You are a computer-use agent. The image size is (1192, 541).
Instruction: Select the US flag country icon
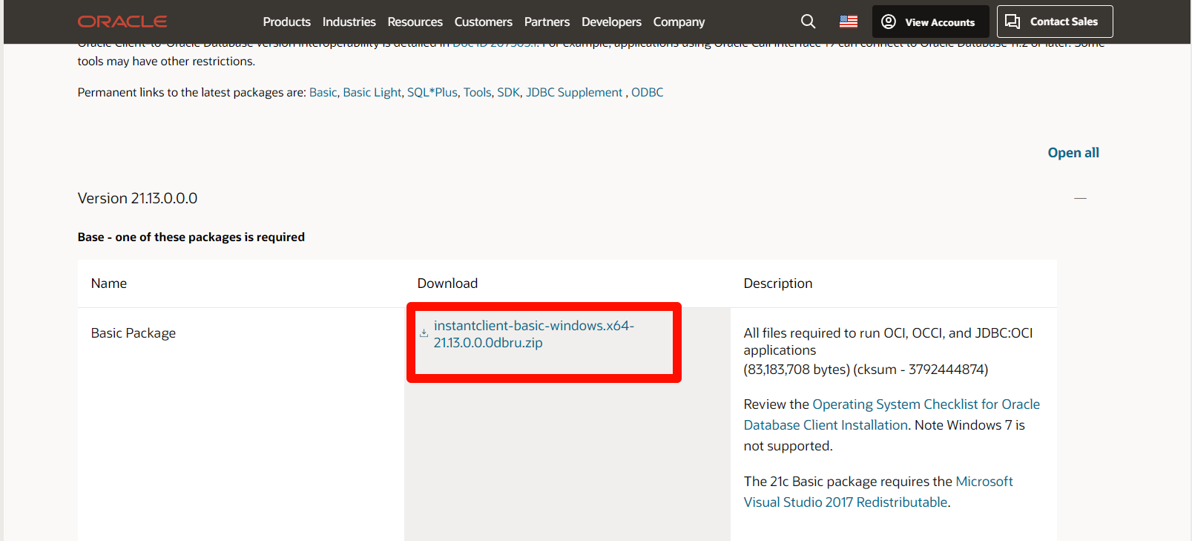[849, 22]
